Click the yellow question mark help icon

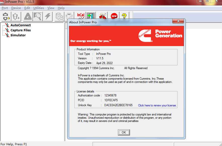(124, 16)
